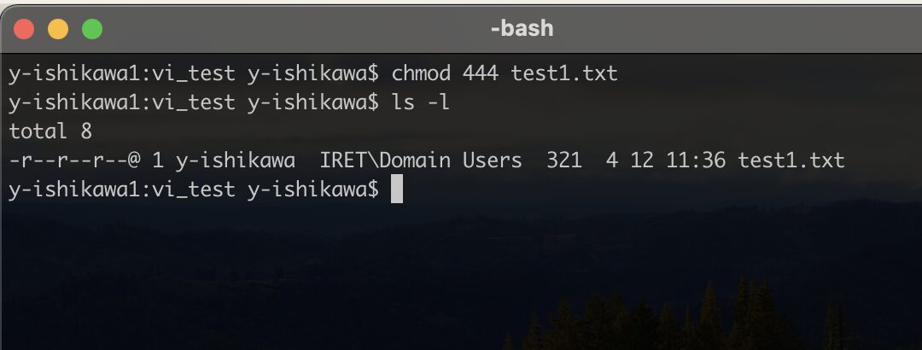The image size is (922, 350).
Task: Click the ls -l command text
Action: tap(420, 102)
